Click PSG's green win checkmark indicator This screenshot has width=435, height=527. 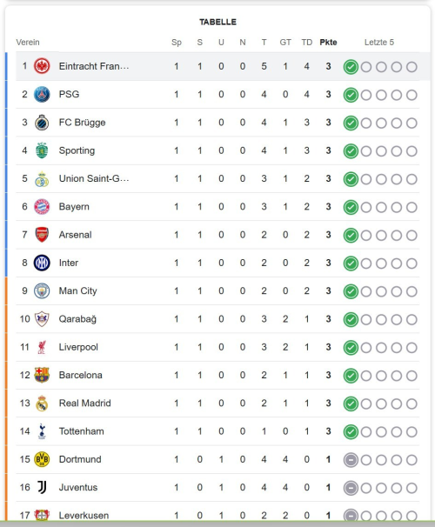point(351,95)
